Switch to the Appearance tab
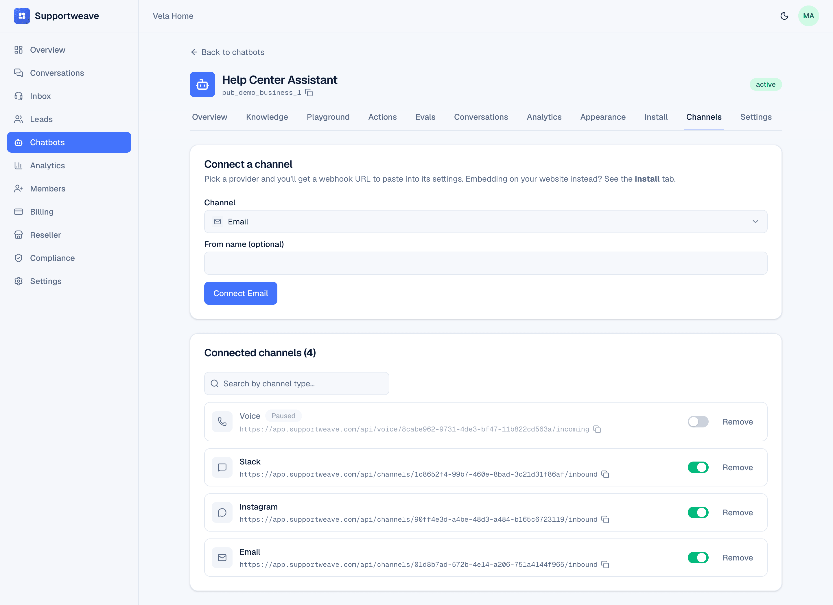The height and width of the screenshot is (605, 833). [603, 117]
